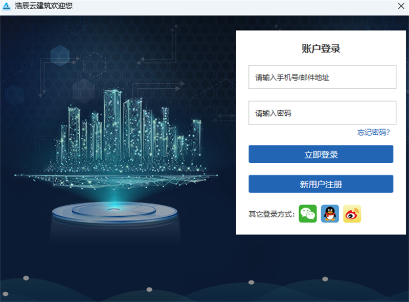Click the 浩辰云建筑欢迎您 window title text
Viewport: 409px width, 302px height.
(43, 6)
